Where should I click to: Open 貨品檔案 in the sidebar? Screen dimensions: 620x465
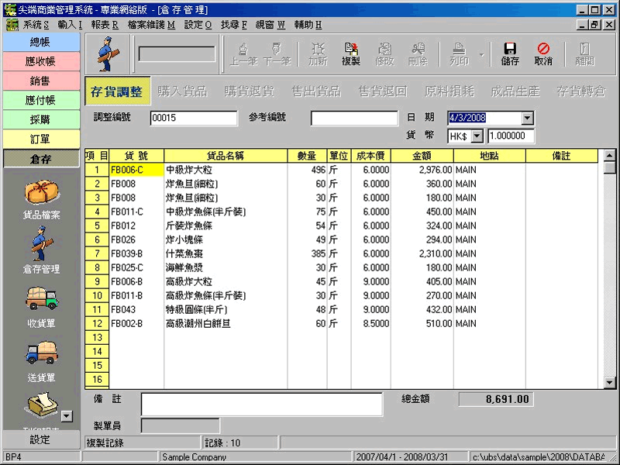(40, 199)
